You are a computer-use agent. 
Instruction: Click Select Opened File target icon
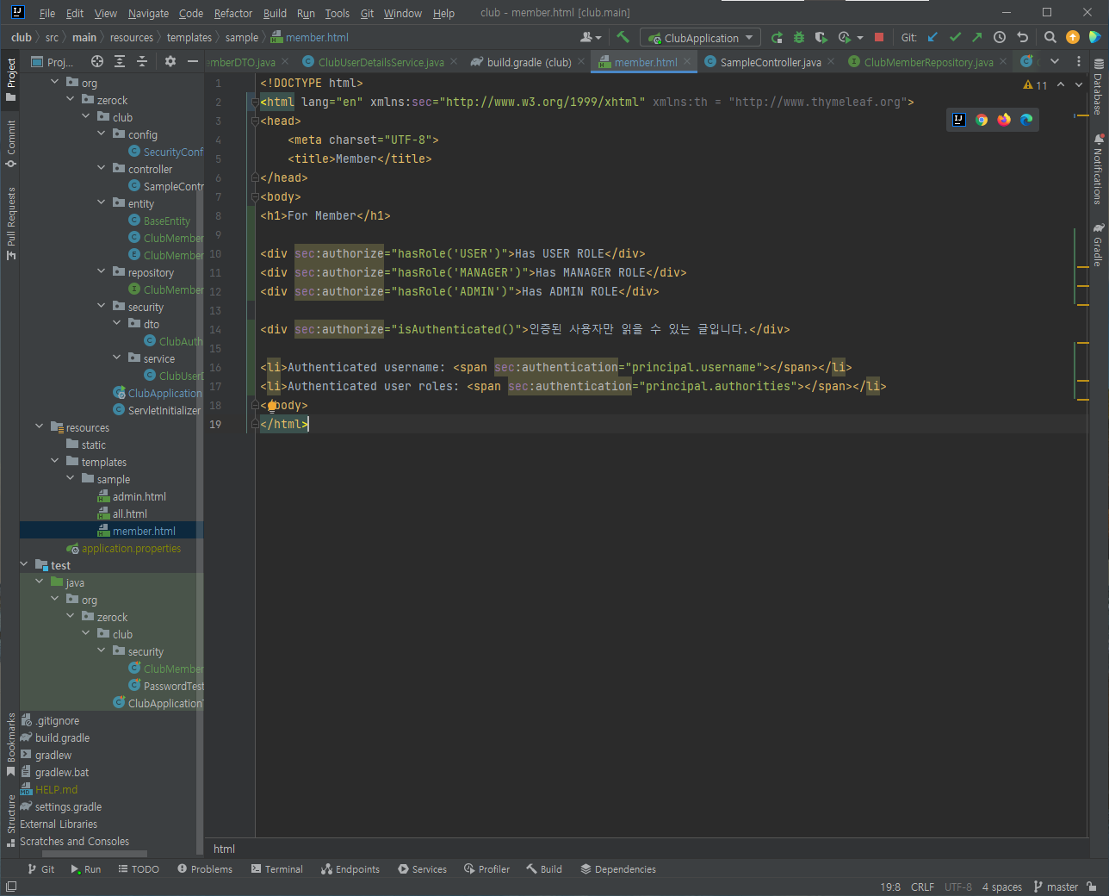point(97,61)
